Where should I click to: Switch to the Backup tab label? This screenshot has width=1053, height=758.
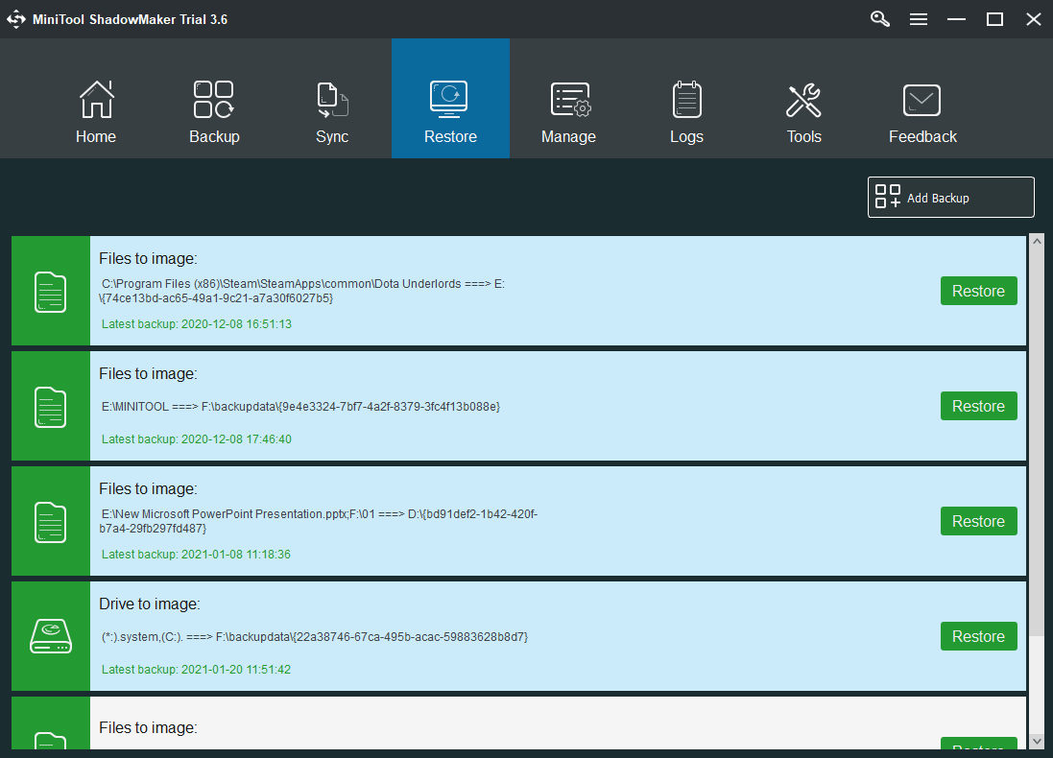point(214,136)
